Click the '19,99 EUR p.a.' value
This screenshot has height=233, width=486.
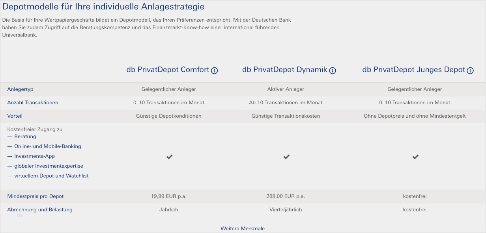click(x=169, y=196)
